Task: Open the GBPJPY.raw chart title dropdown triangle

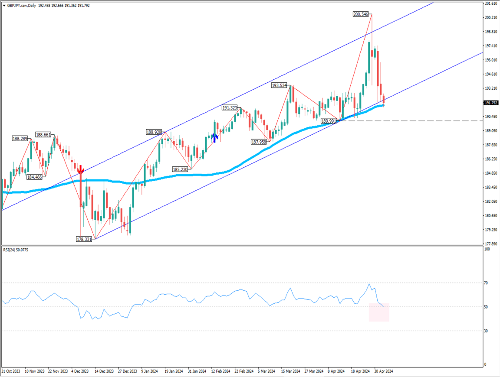Action: (x=4, y=5)
